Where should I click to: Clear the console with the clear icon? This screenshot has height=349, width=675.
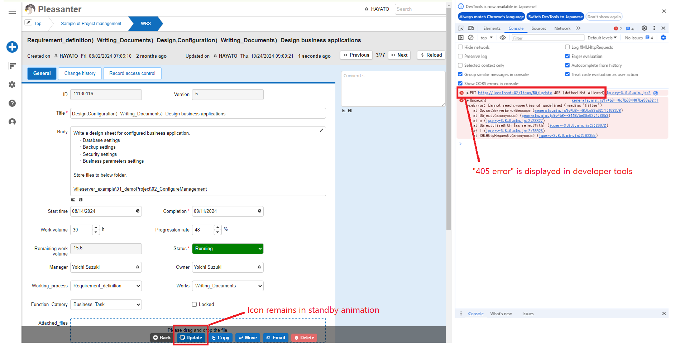[x=471, y=38]
